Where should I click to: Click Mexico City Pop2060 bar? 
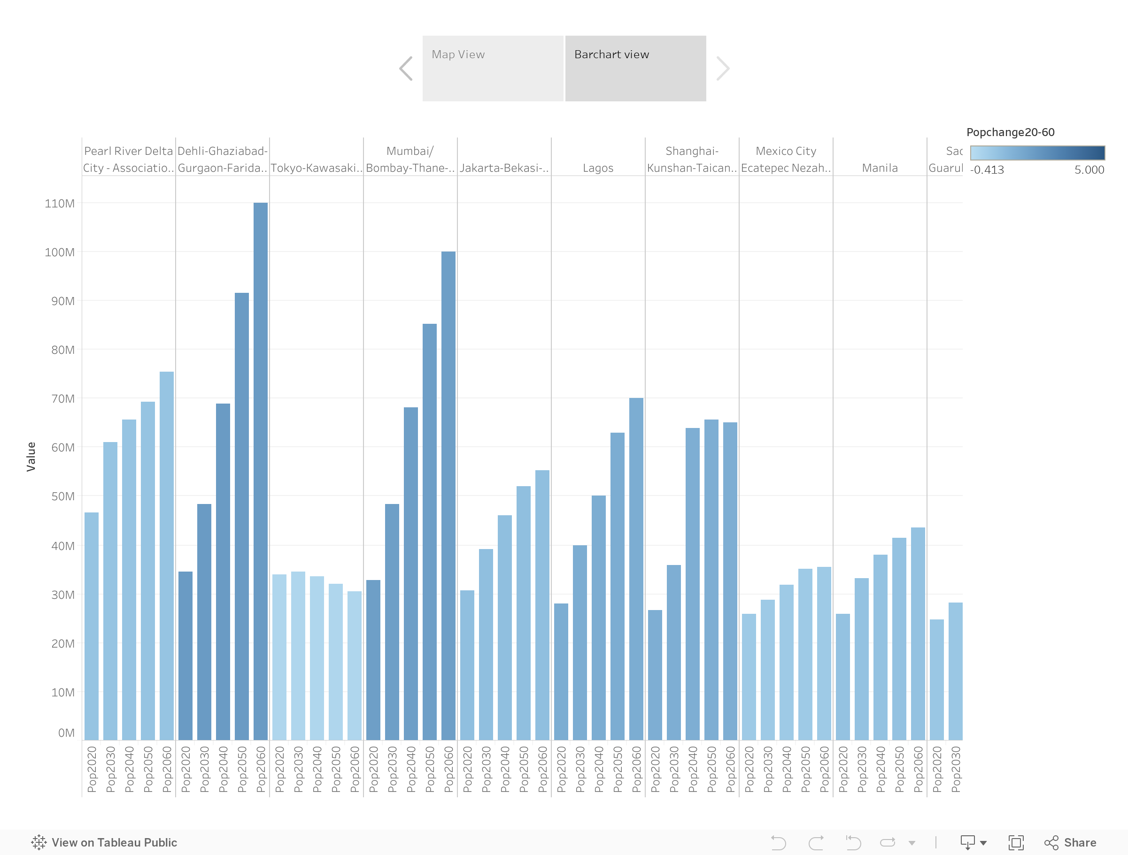[x=824, y=653]
